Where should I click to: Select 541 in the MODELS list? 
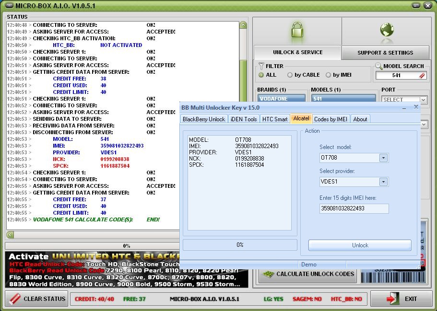(343, 99)
